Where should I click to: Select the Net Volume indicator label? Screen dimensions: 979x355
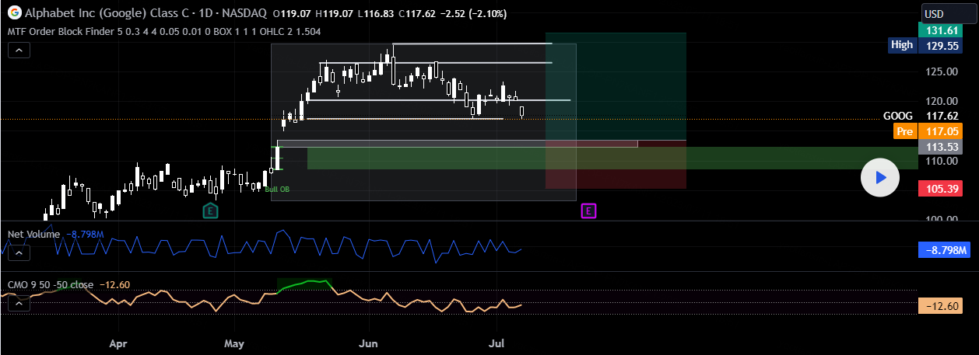[x=34, y=234]
